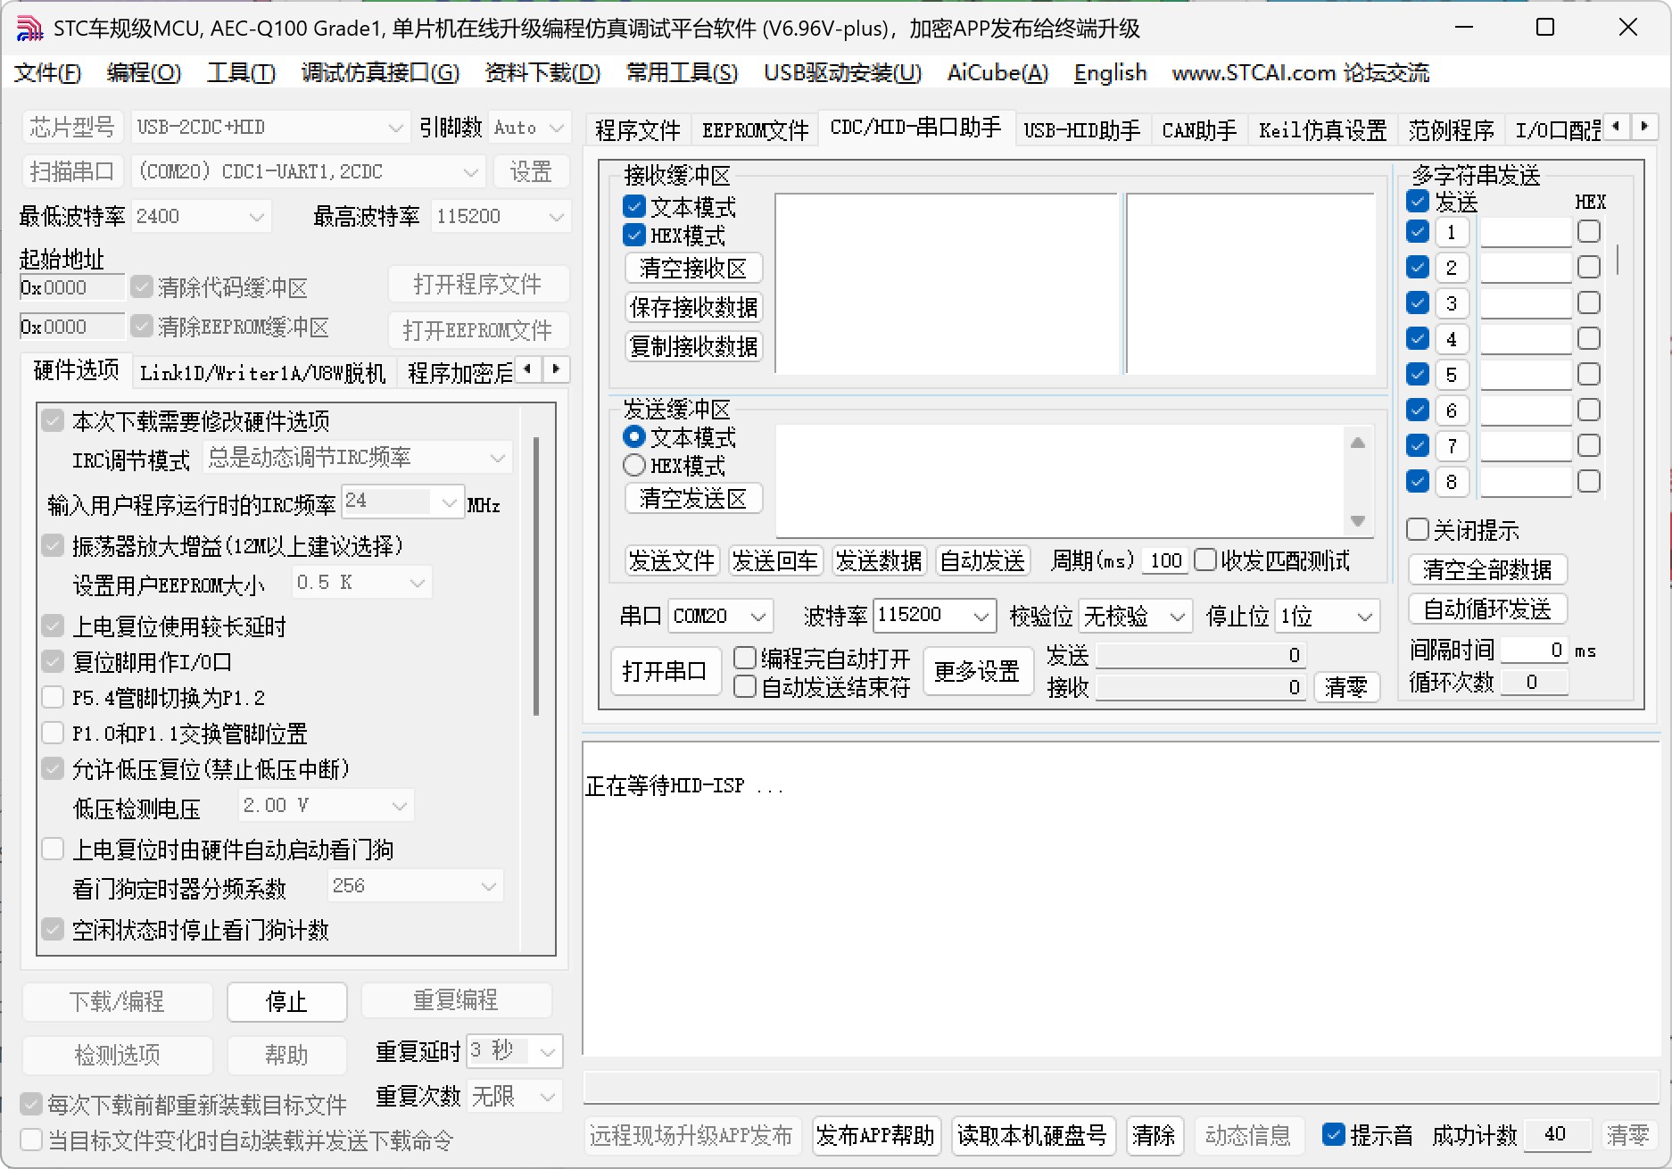Click 间隔时间 ms input field
The height and width of the screenshot is (1169, 1672).
coord(1534,650)
